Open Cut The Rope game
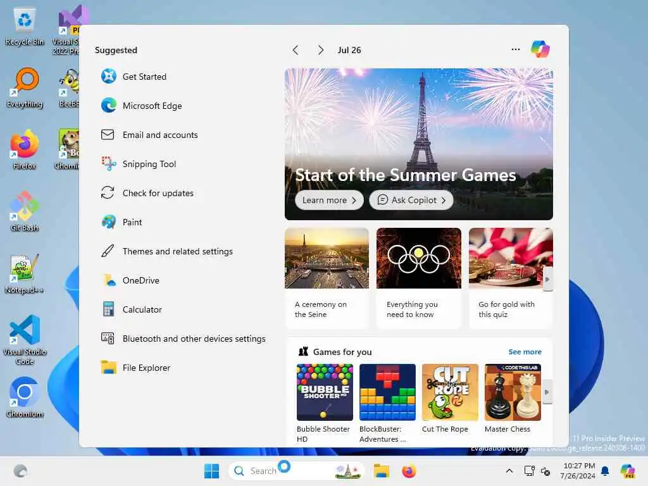 click(450, 399)
